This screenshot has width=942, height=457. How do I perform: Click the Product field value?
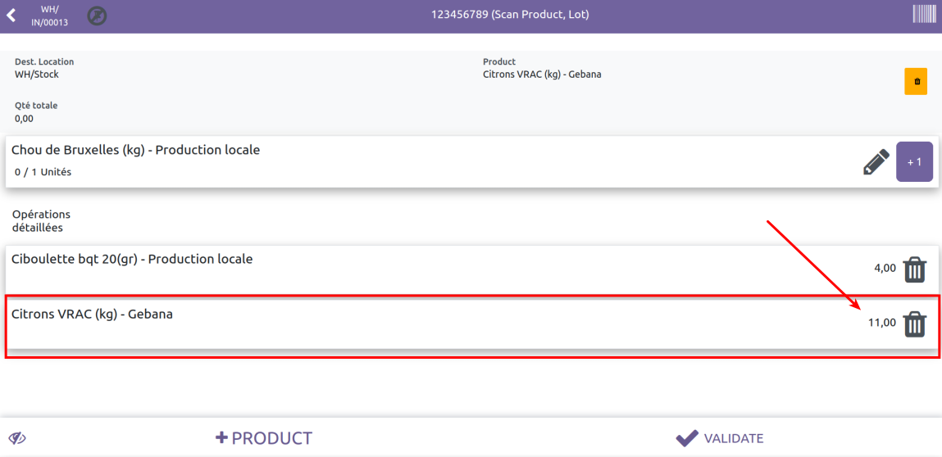pyautogui.click(x=542, y=75)
